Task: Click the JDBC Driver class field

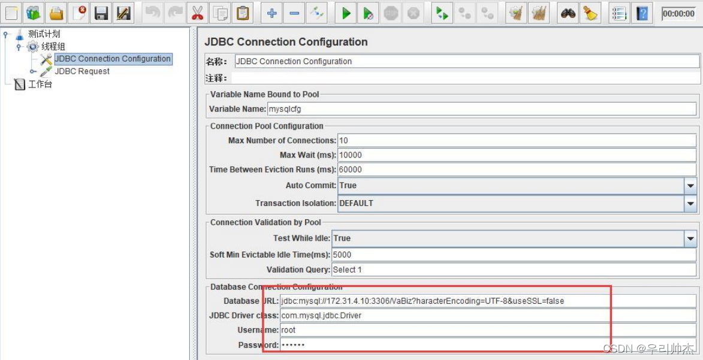Action: pos(488,316)
